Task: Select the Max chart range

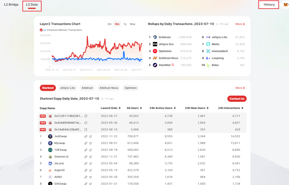Action: click(x=132, y=24)
